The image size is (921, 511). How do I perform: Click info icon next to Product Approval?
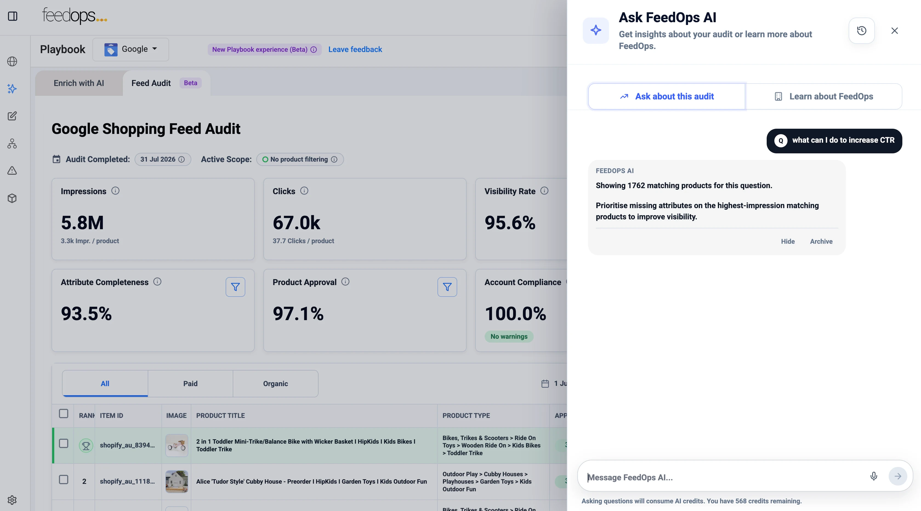(345, 282)
